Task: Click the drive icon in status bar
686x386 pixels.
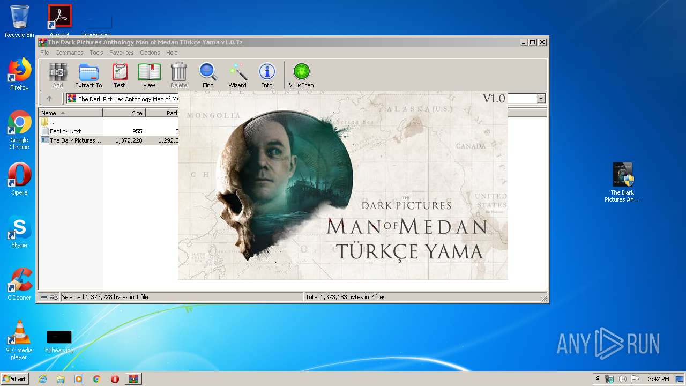Action: [44, 297]
